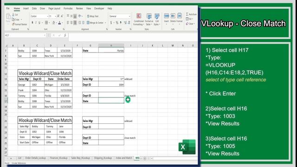Click Decrease Decimal icon
This screenshot has width=297, height=167.
click(129, 23)
